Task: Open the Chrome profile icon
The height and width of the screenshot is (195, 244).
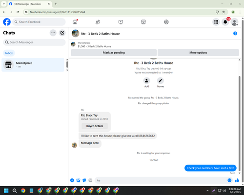Action: (233, 12)
